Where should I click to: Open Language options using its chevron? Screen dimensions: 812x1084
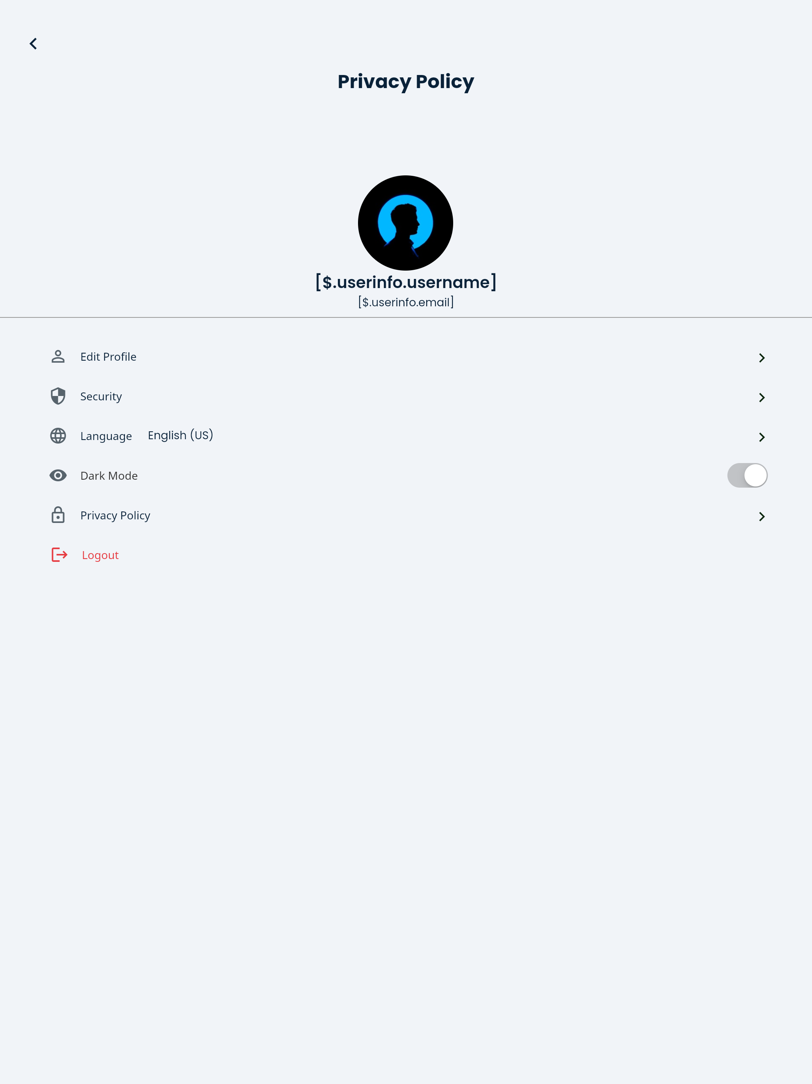(762, 437)
